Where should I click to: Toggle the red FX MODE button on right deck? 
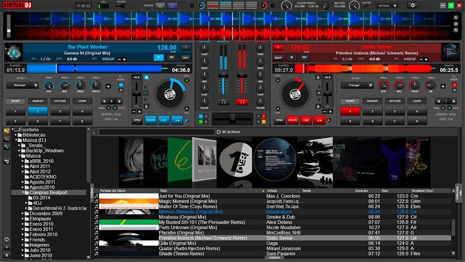tap(454, 85)
